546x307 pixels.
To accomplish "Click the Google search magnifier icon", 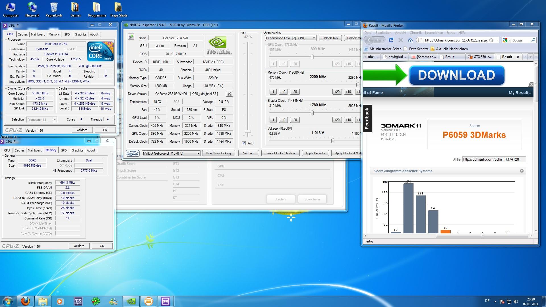I will [x=533, y=40].
